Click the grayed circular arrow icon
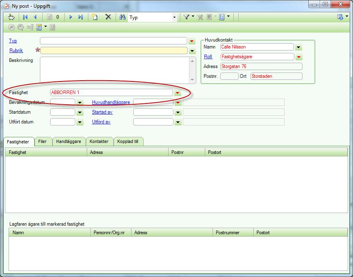Screen dimensions: 353x277 (x=21, y=27)
